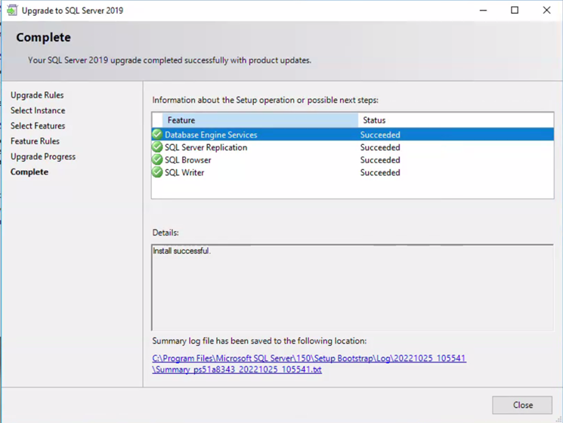Maximize the Upgrade to SQL Server 2019 window

click(x=515, y=11)
